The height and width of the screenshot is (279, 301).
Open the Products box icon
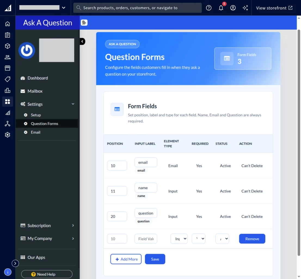click(x=8, y=46)
